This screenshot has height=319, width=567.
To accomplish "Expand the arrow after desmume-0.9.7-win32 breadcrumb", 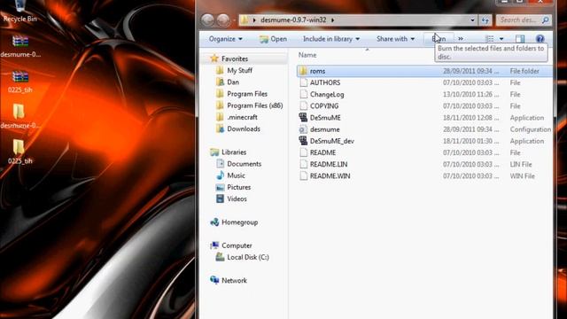I will pos(333,19).
